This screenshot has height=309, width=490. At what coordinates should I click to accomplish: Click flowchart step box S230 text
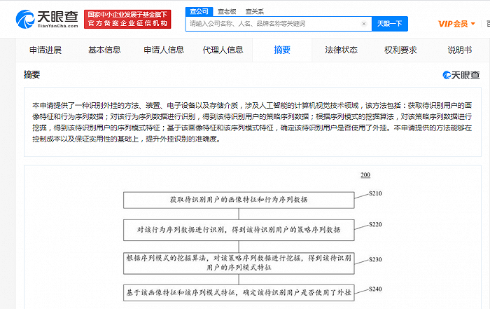pyautogui.click(x=239, y=263)
